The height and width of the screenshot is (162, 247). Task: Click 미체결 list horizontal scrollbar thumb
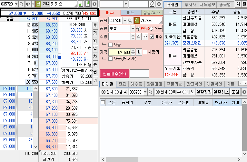point(122,159)
